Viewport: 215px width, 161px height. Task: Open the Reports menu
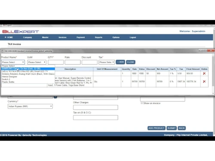[98, 37]
